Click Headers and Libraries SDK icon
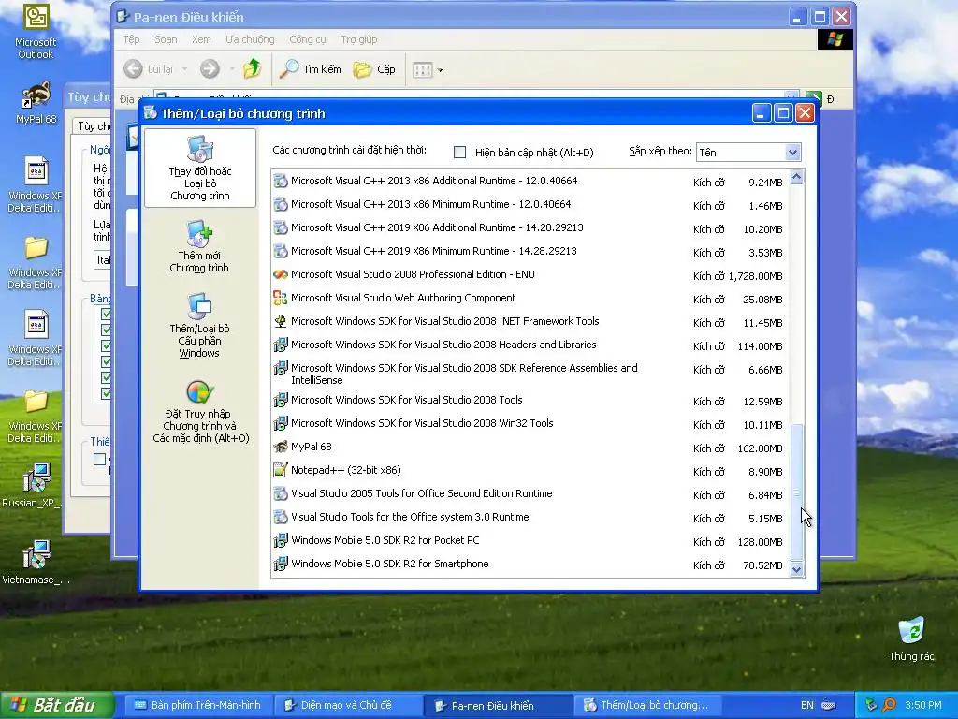The image size is (958, 719). point(281,345)
